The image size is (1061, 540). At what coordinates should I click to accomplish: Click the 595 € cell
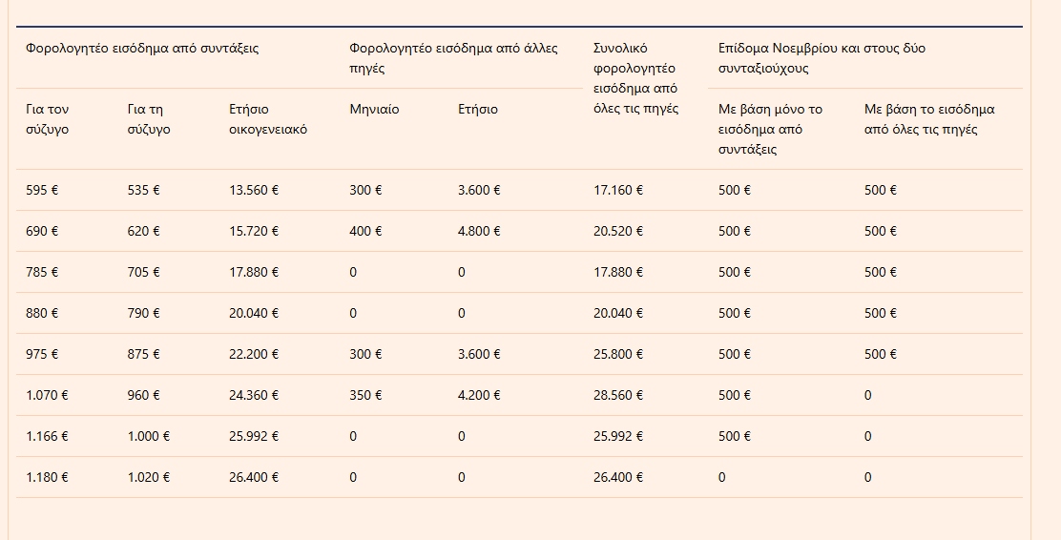(x=42, y=190)
